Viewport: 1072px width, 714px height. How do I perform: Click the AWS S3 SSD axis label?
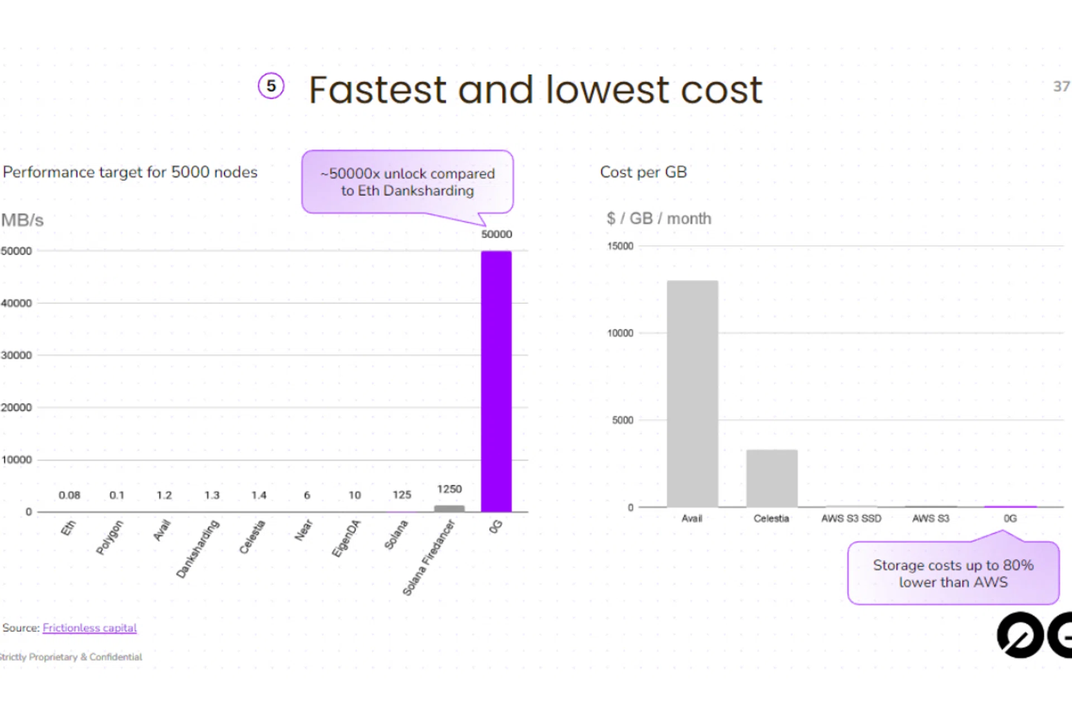tap(851, 518)
